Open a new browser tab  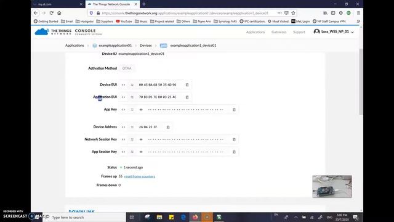[144, 4]
